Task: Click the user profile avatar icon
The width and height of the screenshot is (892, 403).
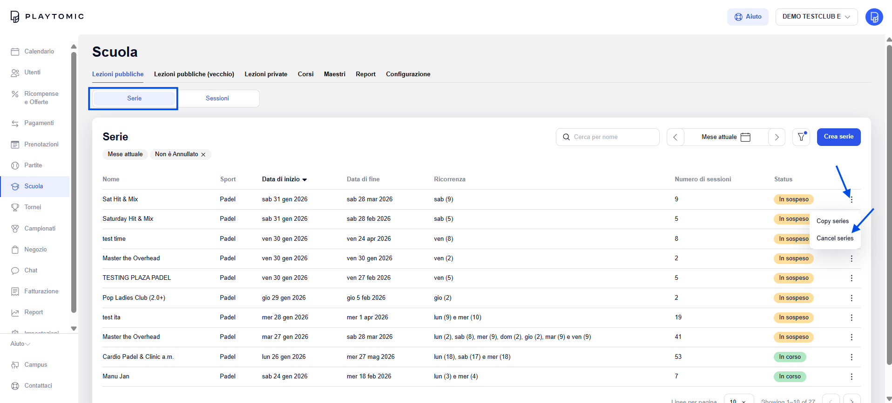Action: 874,17
